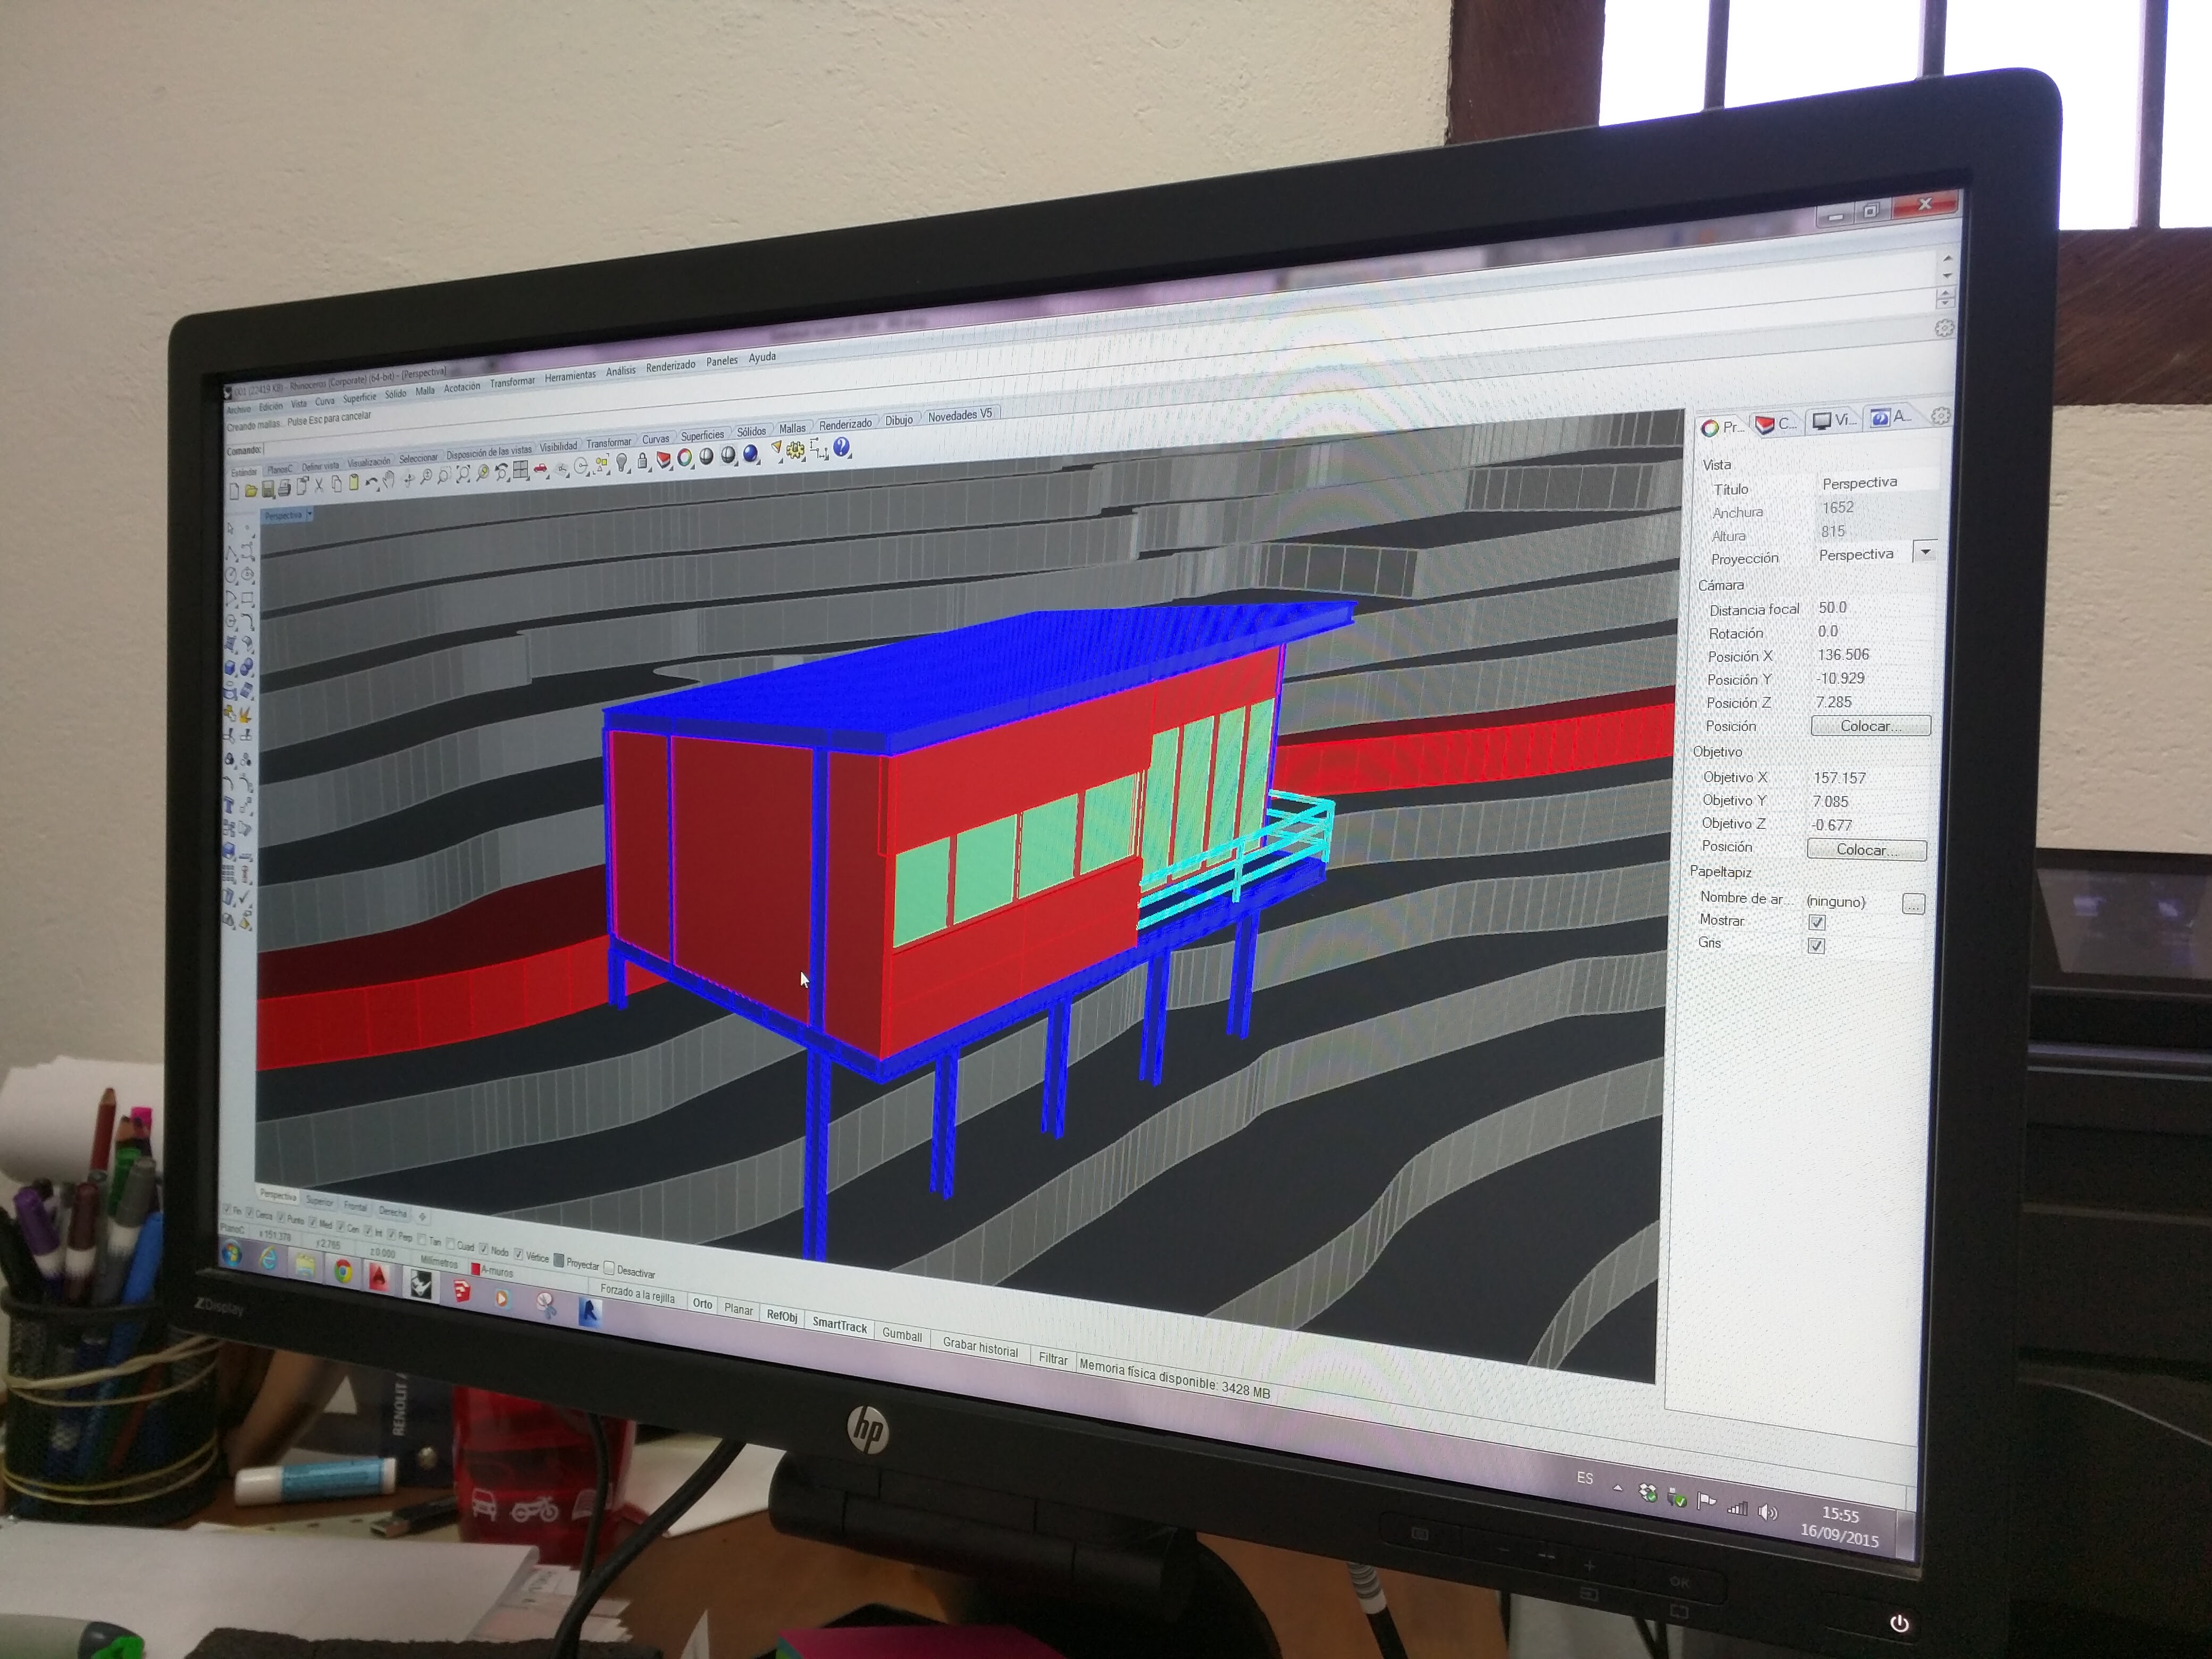The height and width of the screenshot is (1659, 2212).
Task: Click the Distancia focal value 50.0
Action: click(1833, 607)
